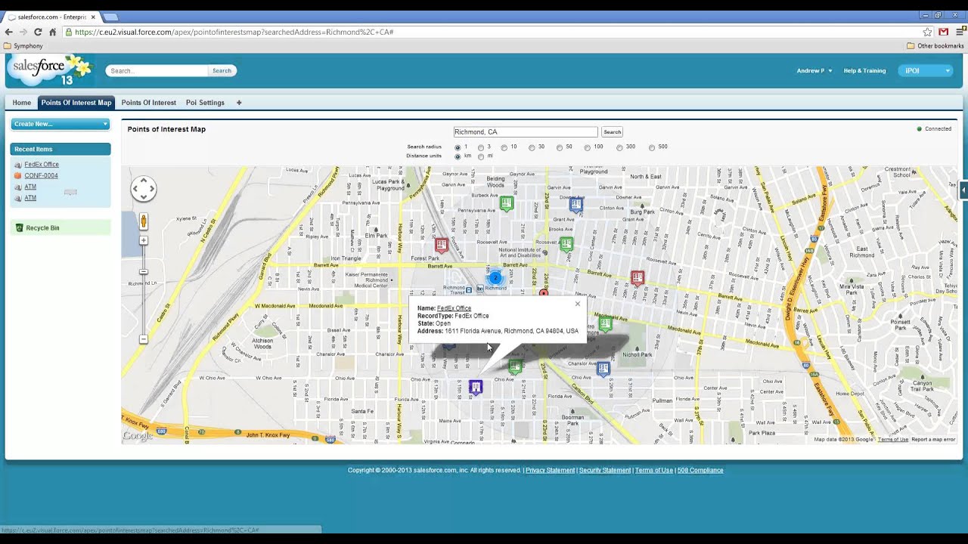Click the purple building marker near Florida Ave
The image size is (968, 544).
click(476, 388)
